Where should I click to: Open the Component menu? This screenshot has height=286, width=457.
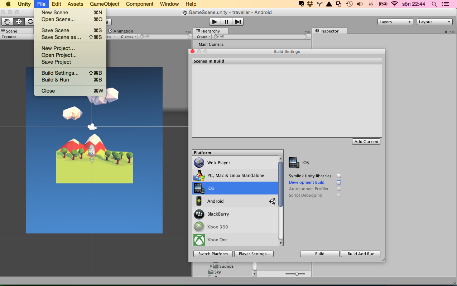(139, 4)
